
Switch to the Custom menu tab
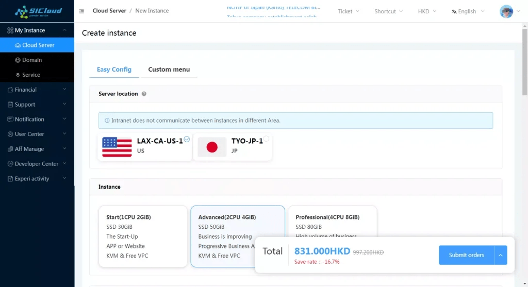169,70
